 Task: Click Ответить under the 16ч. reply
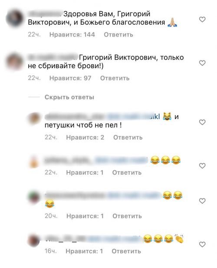(126, 251)
